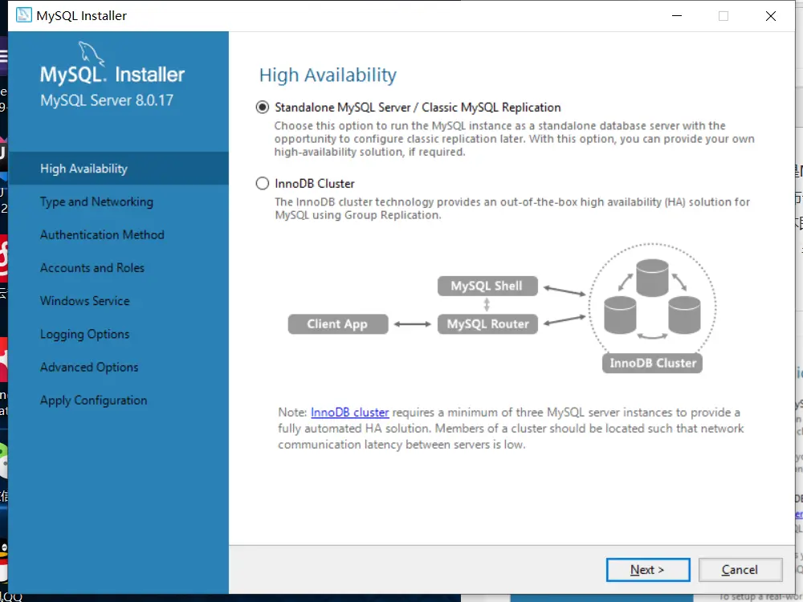Click the MySQL Shell diagram box
Screen dimensions: 803x602
487,287
